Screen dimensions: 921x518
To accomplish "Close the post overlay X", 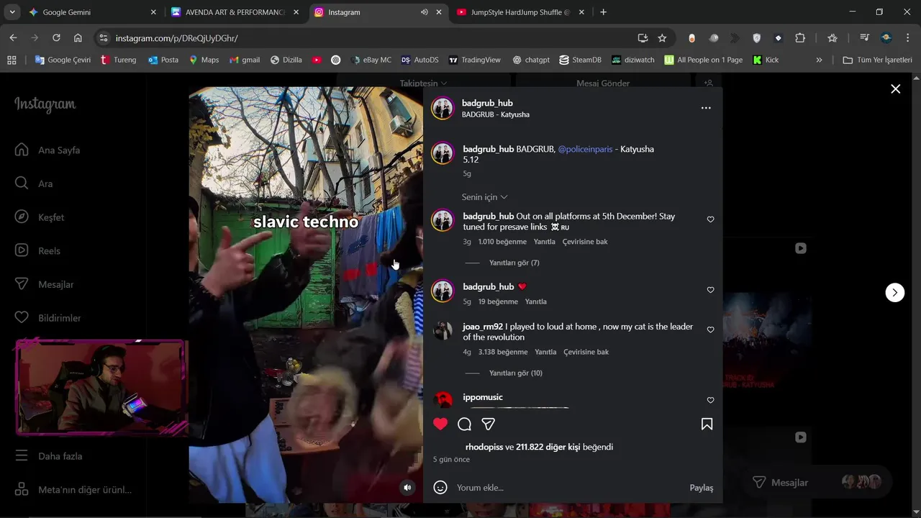I will 895,88.
